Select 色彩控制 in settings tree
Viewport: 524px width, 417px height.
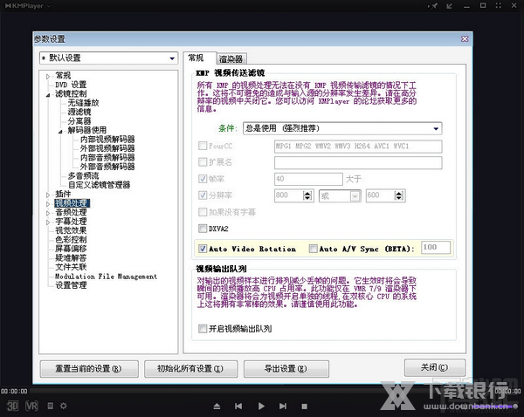(71, 240)
